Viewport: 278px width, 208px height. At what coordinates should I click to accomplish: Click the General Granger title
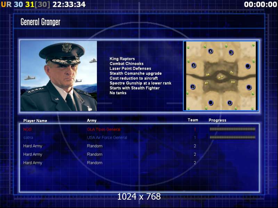[x=40, y=22]
